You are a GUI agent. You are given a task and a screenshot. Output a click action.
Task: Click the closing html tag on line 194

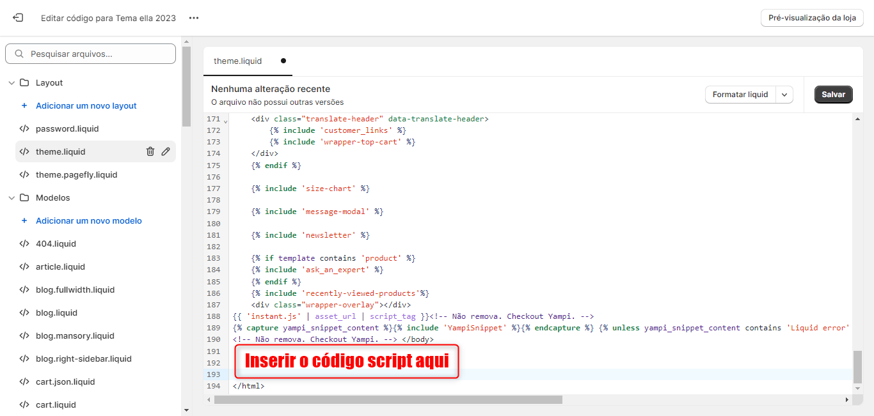(x=249, y=386)
